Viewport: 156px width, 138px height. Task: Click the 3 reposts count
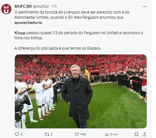[51, 134]
